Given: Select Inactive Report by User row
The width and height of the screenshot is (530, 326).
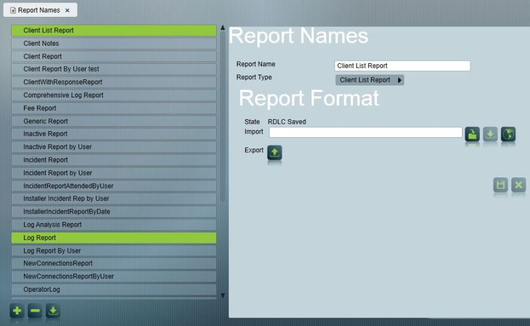Looking at the screenshot, I should click(x=114, y=147).
